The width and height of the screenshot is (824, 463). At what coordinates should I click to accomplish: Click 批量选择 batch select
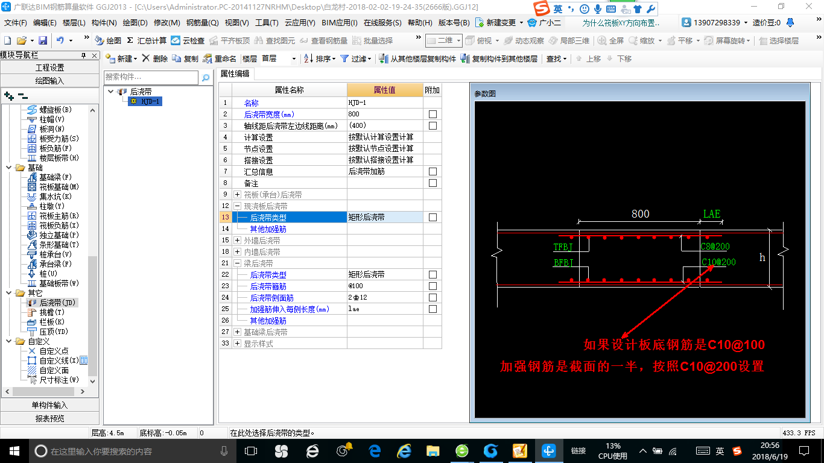(373, 40)
